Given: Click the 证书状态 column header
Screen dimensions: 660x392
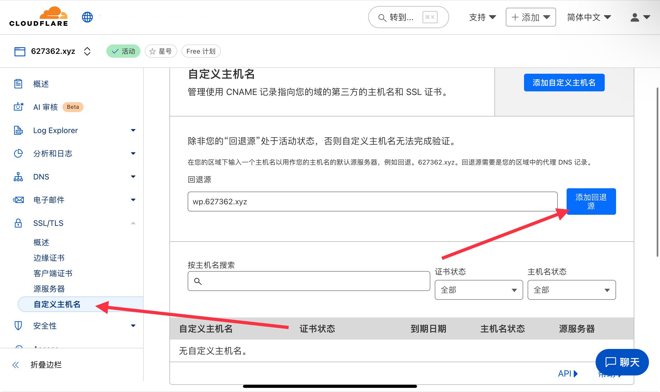Looking at the screenshot, I should [317, 329].
